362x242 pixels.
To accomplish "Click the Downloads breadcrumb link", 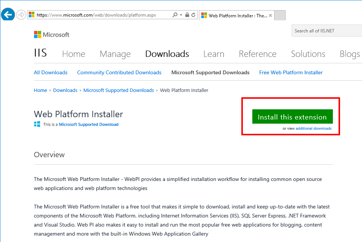I will click(x=65, y=90).
